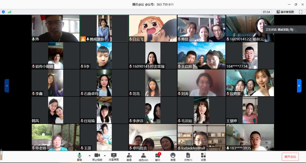The width and height of the screenshot is (306, 163).
Task: Leave meeting with 离开会议 button
Action: tap(290, 157)
